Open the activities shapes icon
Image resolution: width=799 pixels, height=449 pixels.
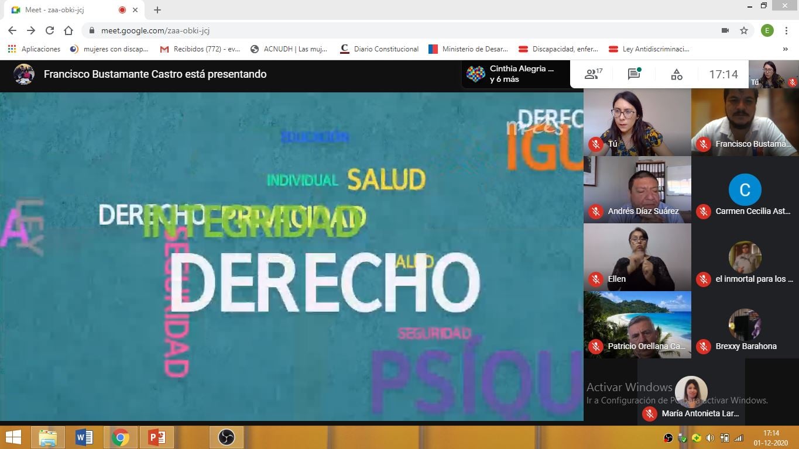click(677, 74)
